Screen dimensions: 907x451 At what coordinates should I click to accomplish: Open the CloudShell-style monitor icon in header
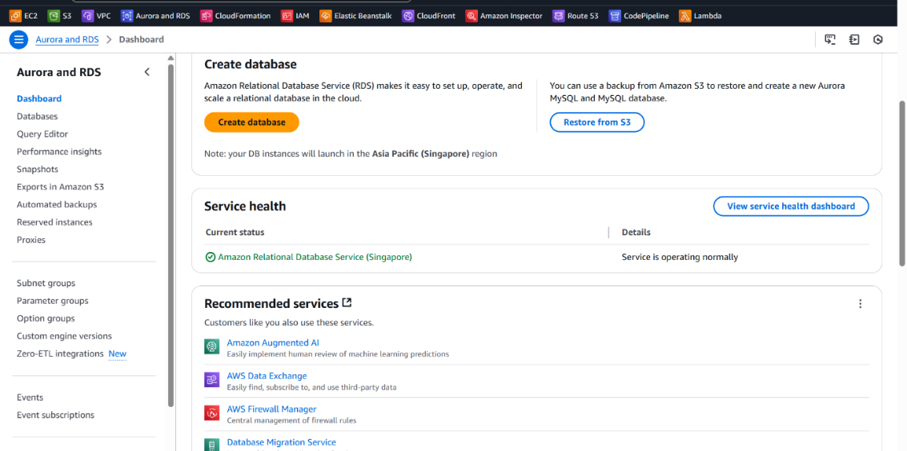[830, 40]
